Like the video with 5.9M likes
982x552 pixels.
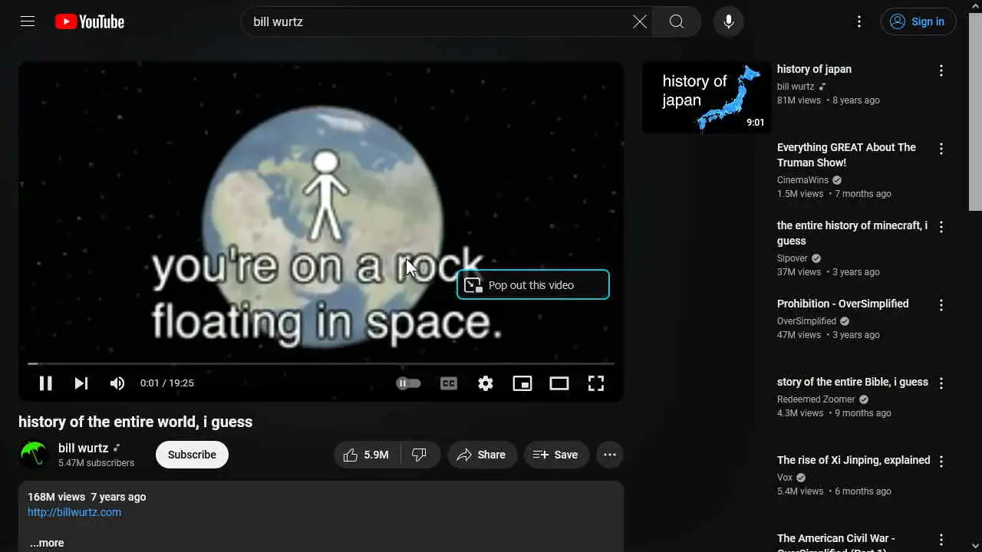[x=367, y=455]
